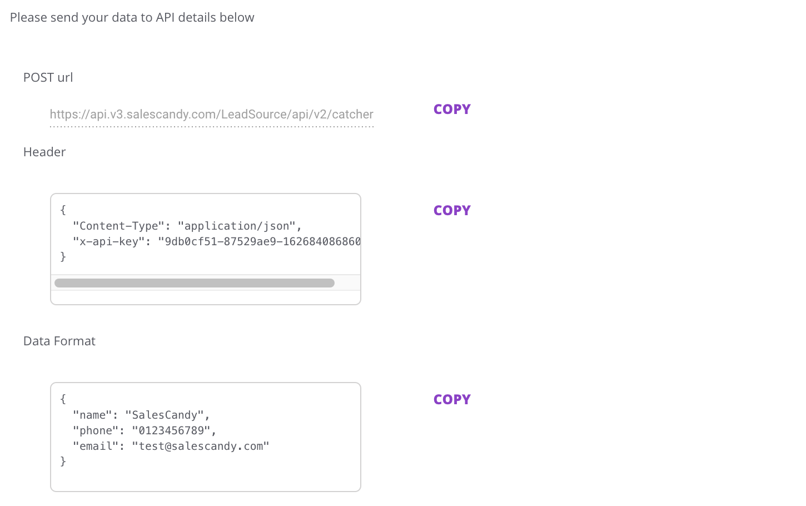Click the POST url text field
Viewport: 806px width, 506px height.
point(211,115)
